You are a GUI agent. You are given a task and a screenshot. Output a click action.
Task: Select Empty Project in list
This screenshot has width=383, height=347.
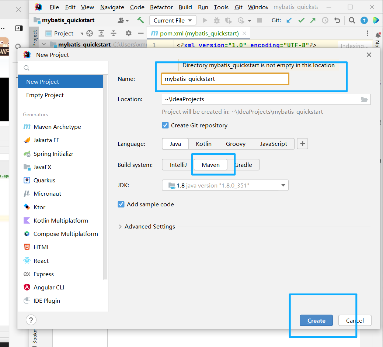[x=60, y=95]
